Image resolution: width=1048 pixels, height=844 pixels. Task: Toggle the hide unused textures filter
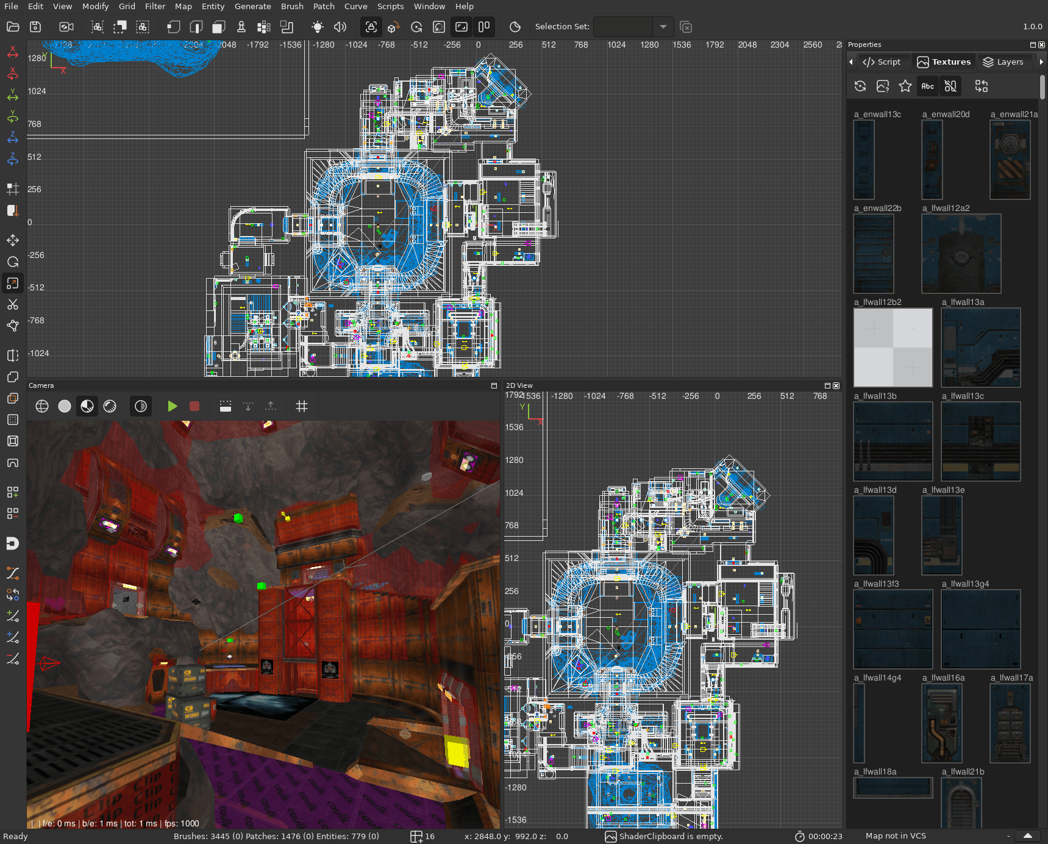coord(950,86)
